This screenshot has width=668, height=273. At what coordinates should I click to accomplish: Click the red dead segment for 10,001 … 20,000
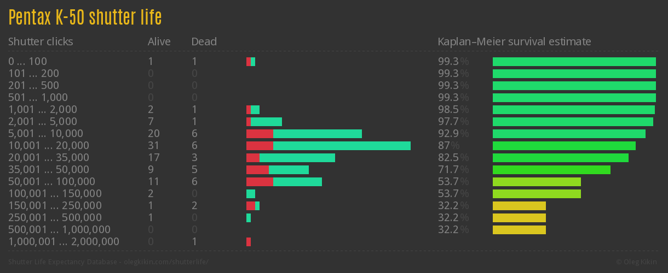point(260,146)
